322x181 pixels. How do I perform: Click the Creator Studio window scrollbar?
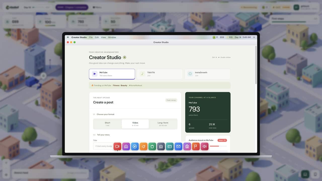tap(256, 65)
